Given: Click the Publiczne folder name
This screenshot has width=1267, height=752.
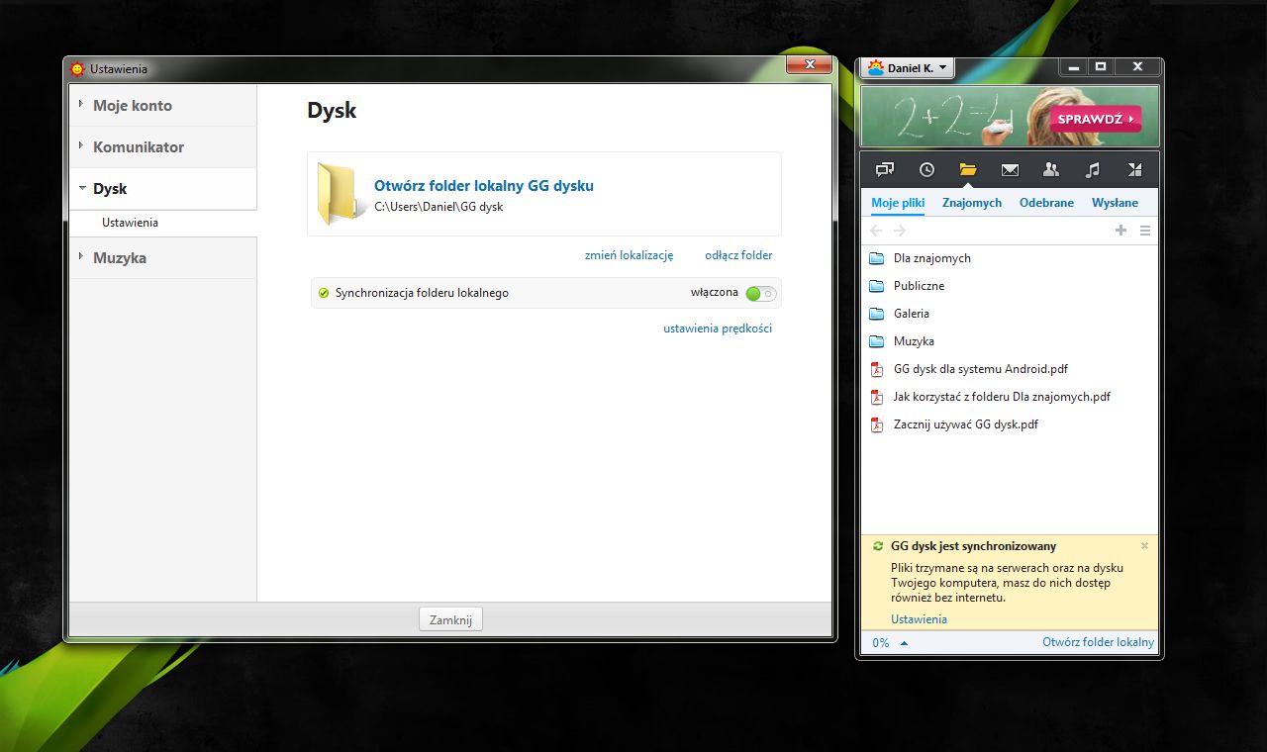Looking at the screenshot, I should click(919, 286).
